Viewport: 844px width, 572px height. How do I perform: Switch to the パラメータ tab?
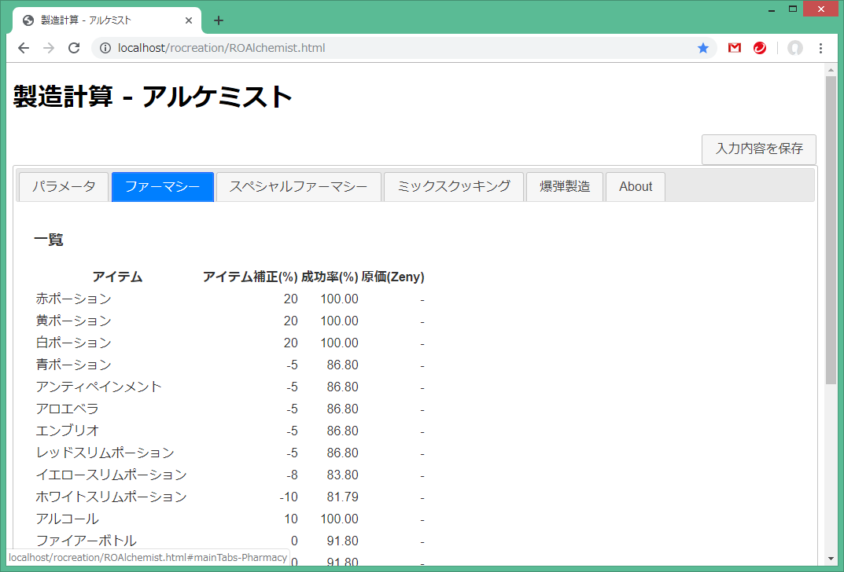pos(64,187)
